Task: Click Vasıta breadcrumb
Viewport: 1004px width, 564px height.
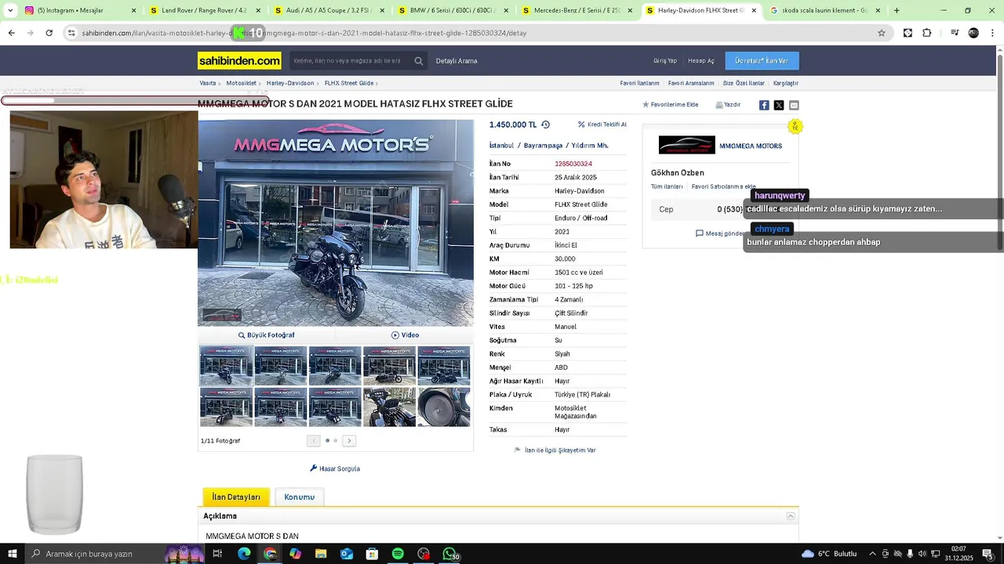Action: click(208, 83)
